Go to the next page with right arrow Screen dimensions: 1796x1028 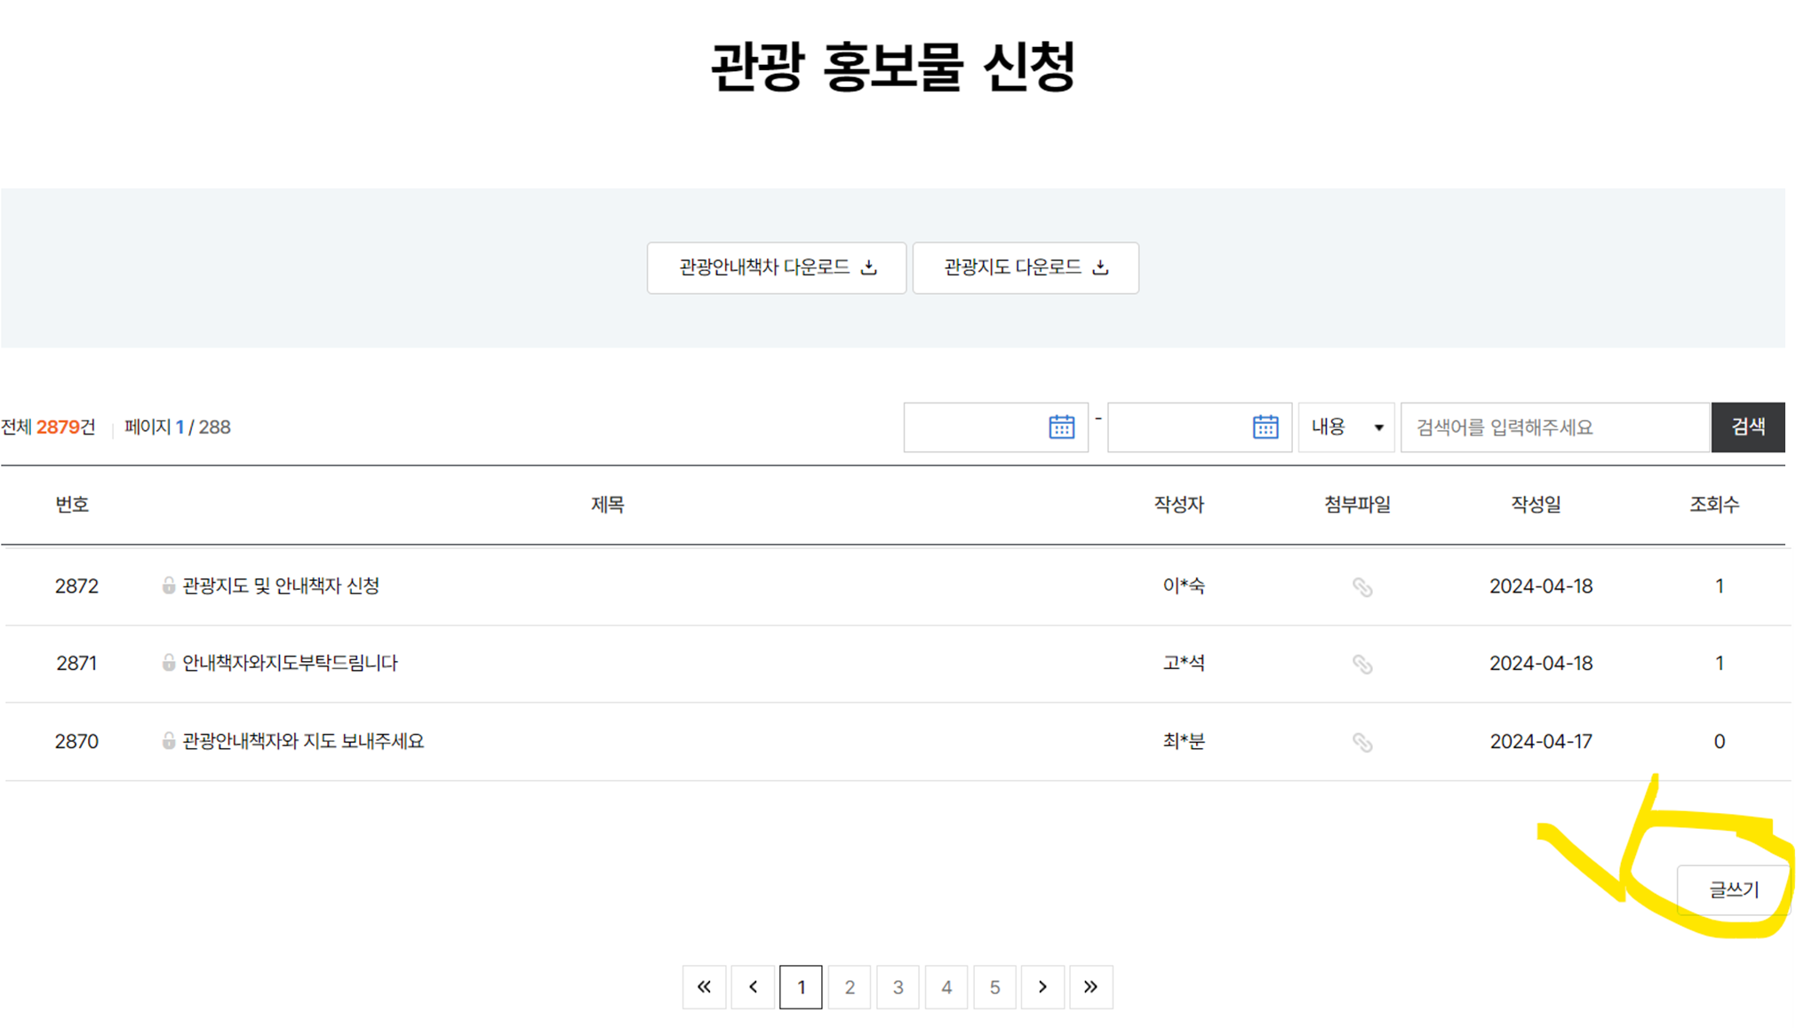[x=1042, y=986]
